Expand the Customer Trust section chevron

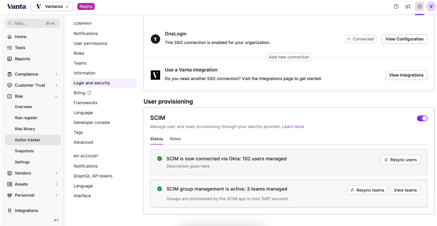point(56,85)
